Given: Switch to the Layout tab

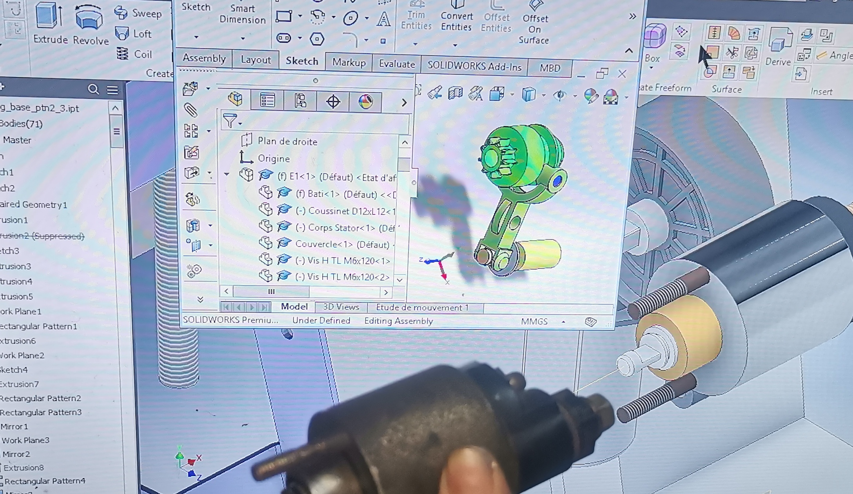Looking at the screenshot, I should (x=256, y=60).
